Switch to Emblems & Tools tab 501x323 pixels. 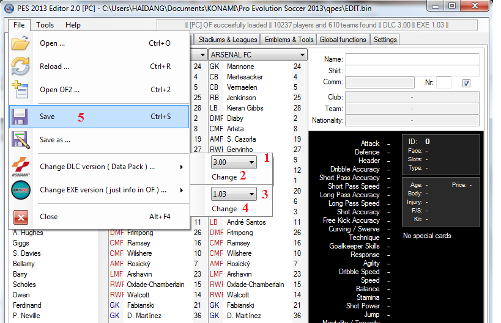(x=289, y=40)
